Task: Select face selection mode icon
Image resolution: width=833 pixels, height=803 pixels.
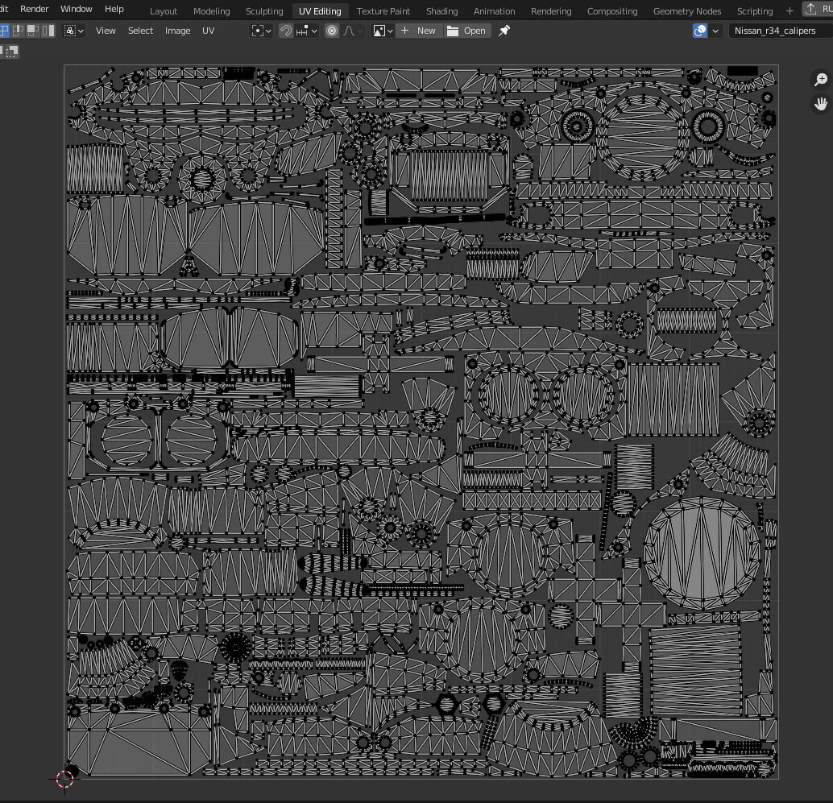Action: [x=33, y=31]
